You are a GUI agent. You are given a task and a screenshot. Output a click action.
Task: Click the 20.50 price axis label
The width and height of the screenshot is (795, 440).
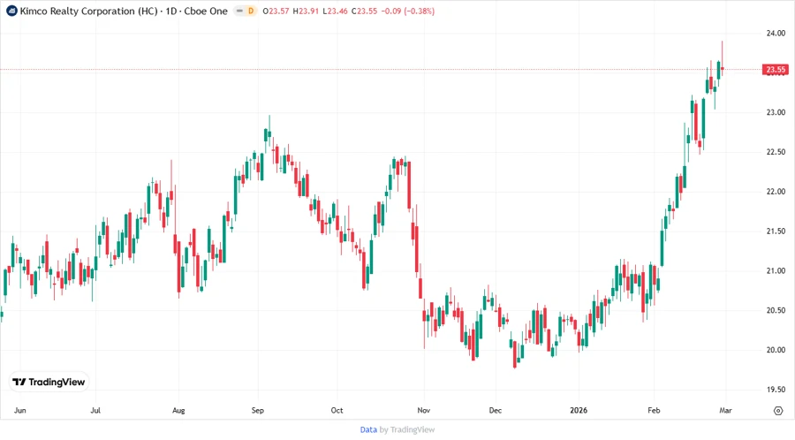(776, 310)
